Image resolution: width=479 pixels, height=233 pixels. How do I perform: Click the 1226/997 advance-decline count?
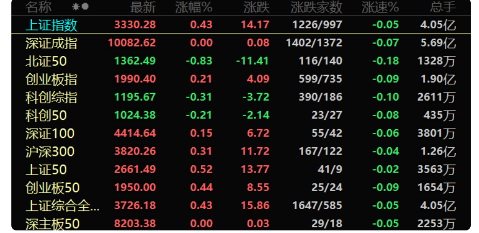pos(317,24)
